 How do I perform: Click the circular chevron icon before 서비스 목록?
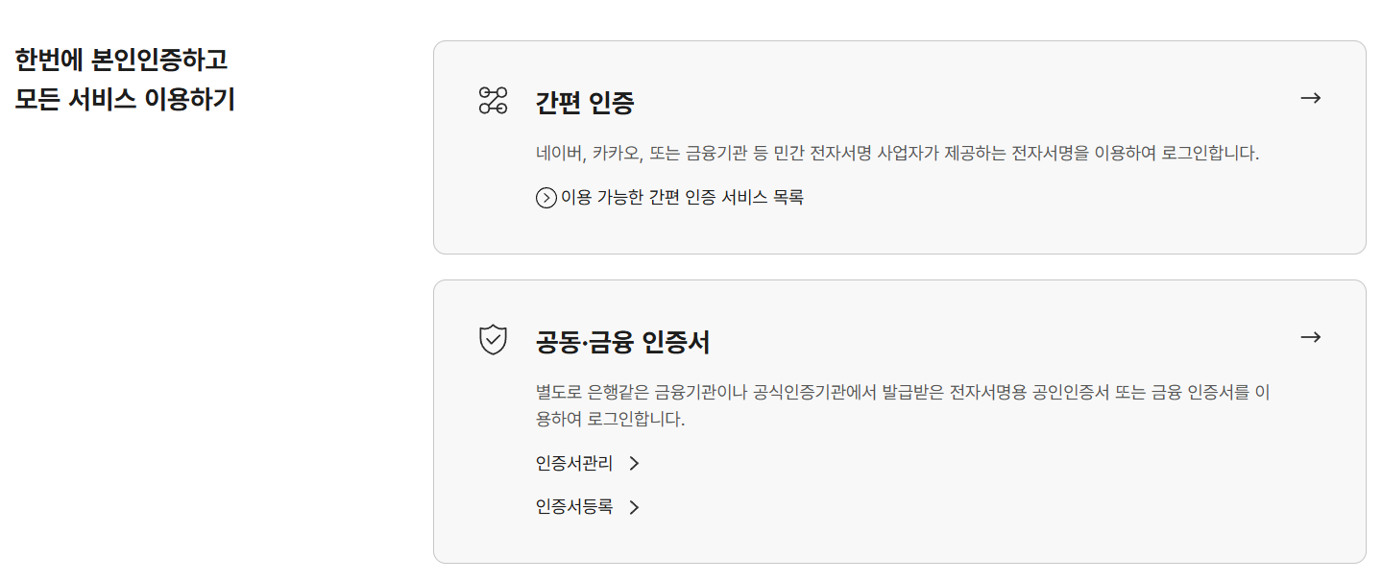(545, 197)
